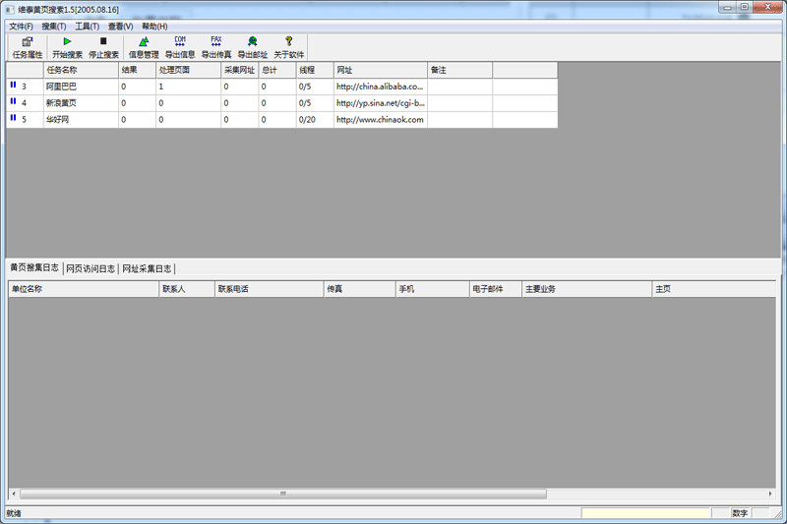This screenshot has width=787, height=524.
Task: Start searching with the 开始搜索 button
Action: point(67,47)
